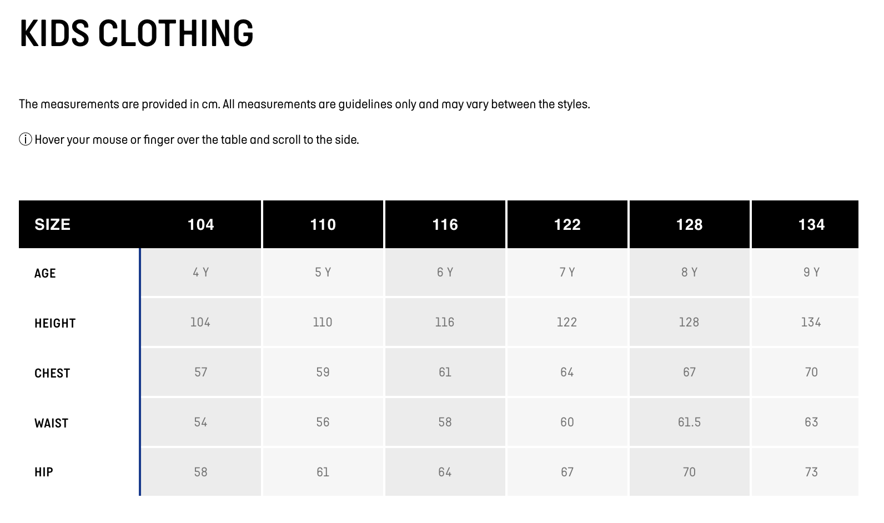
Task: Click the info icon beside hover instruction
Action: (x=25, y=139)
